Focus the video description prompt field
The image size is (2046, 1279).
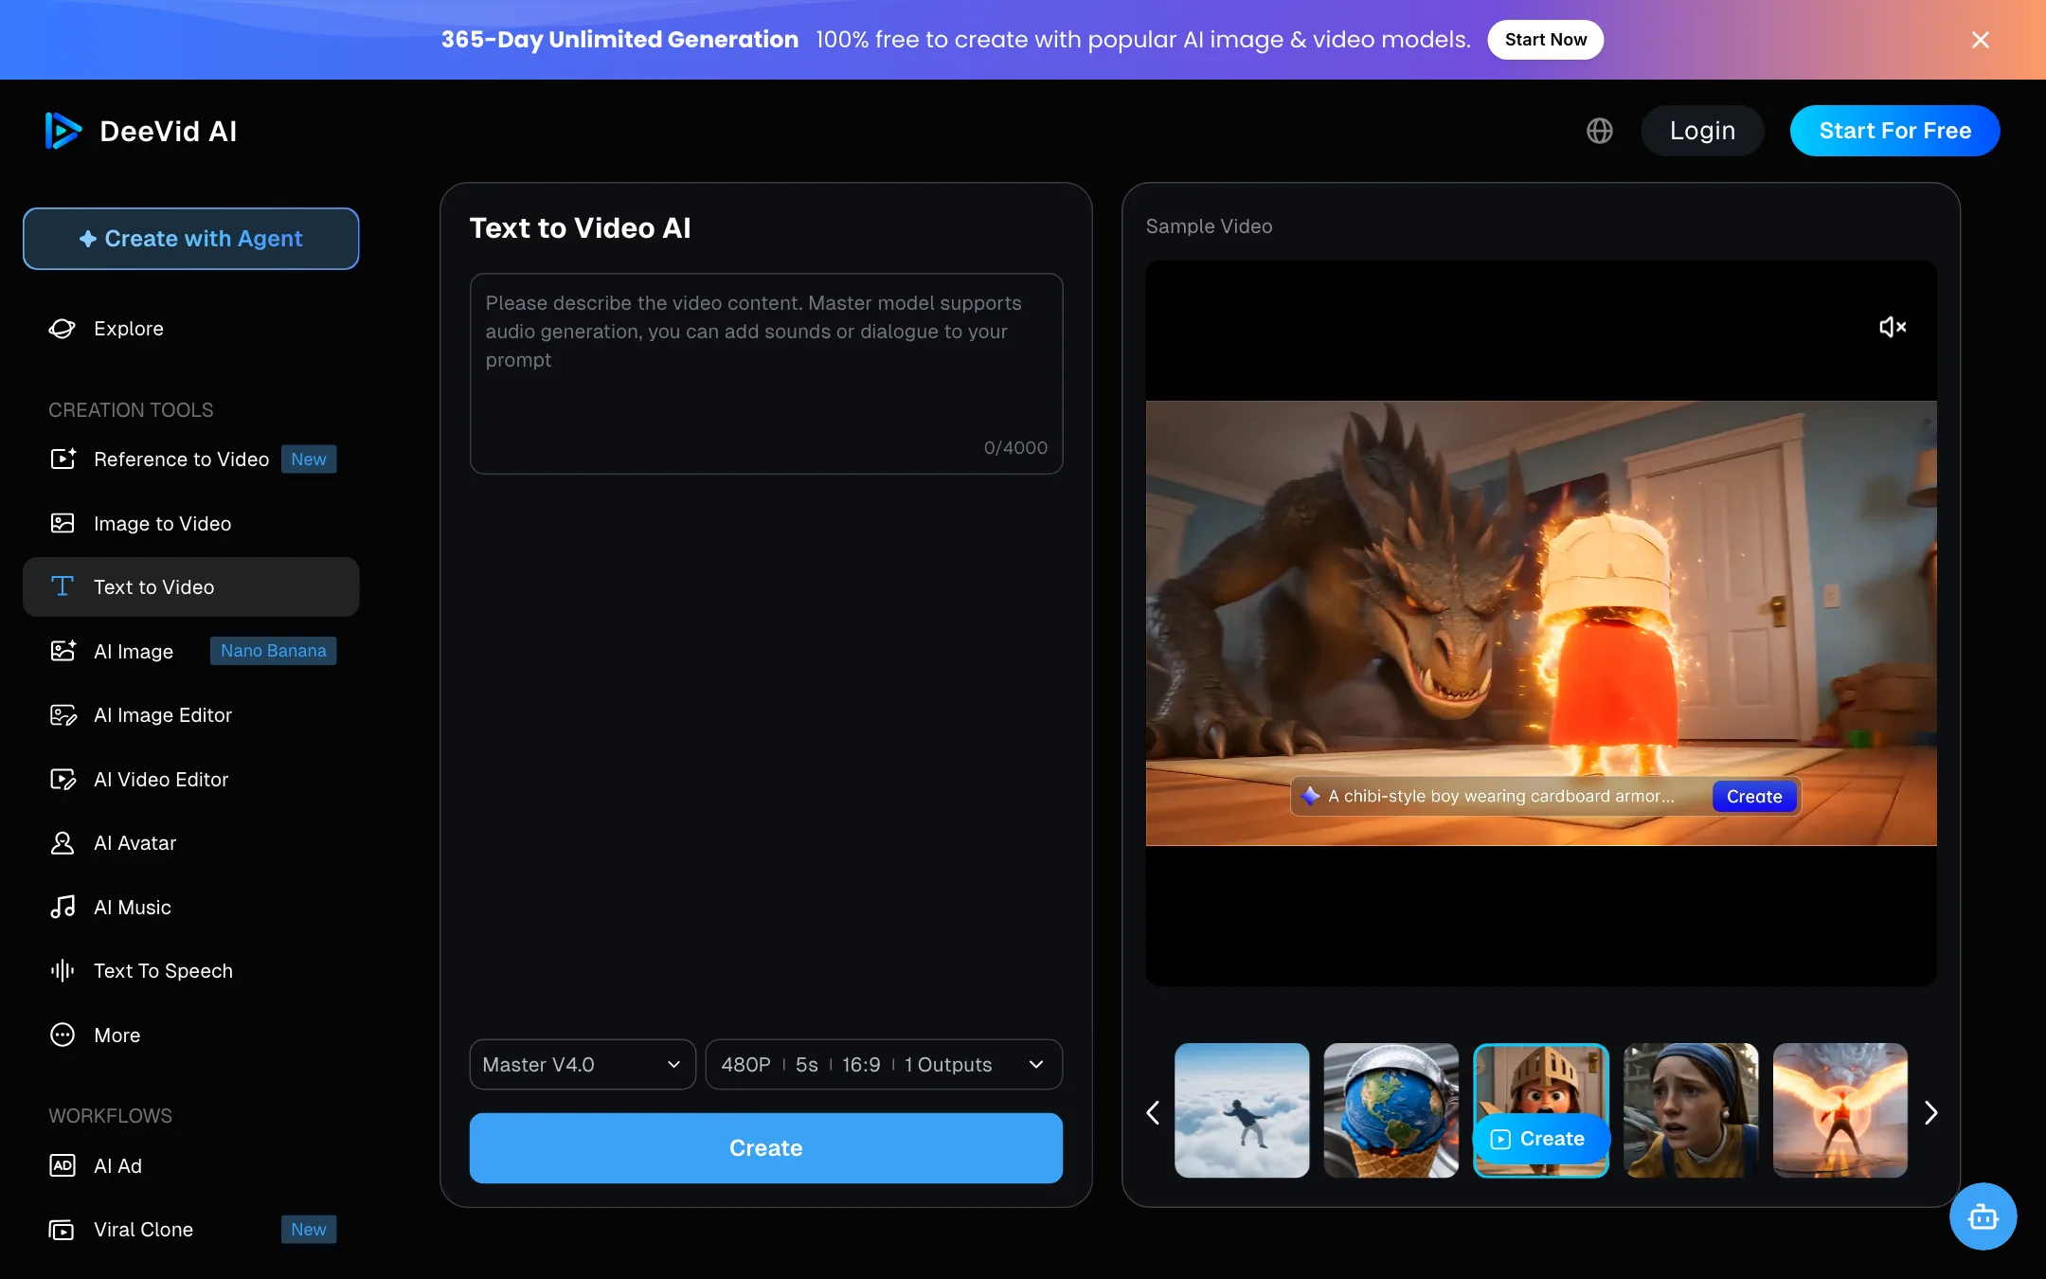pyautogui.click(x=765, y=374)
